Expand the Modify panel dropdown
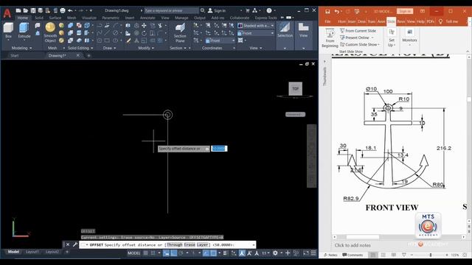472x265 pixels. (146, 48)
